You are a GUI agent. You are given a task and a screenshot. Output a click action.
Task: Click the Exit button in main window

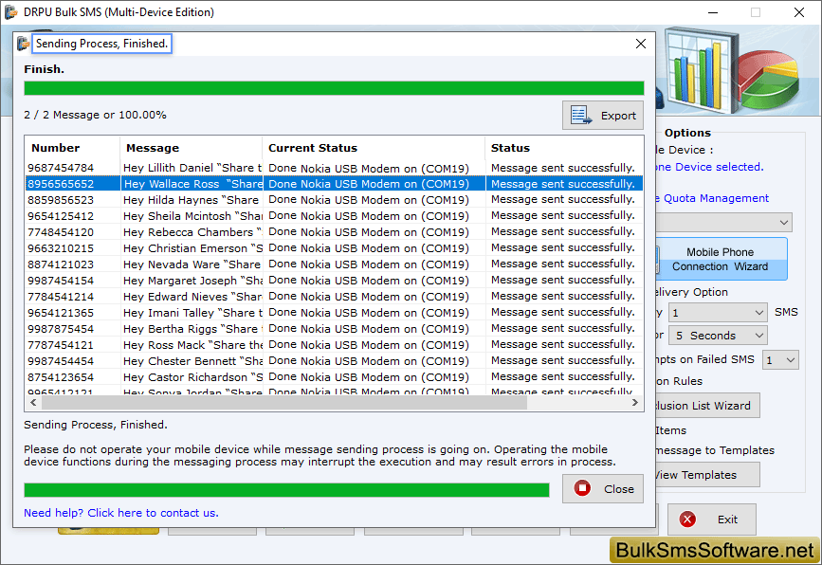tap(711, 519)
